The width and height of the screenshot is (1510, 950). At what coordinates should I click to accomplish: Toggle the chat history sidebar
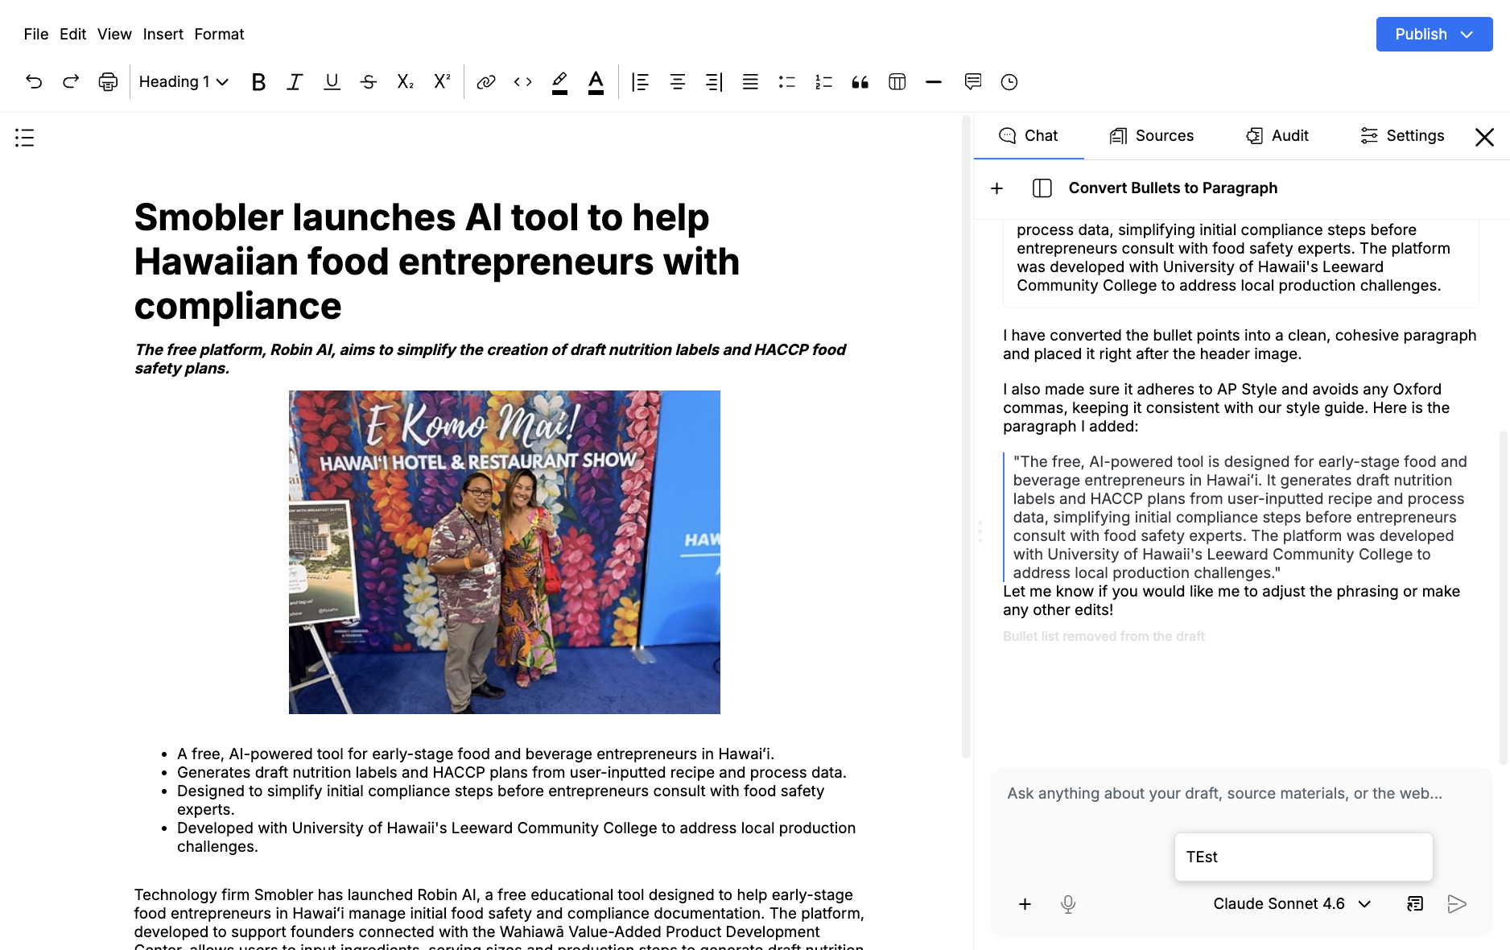(x=1042, y=188)
